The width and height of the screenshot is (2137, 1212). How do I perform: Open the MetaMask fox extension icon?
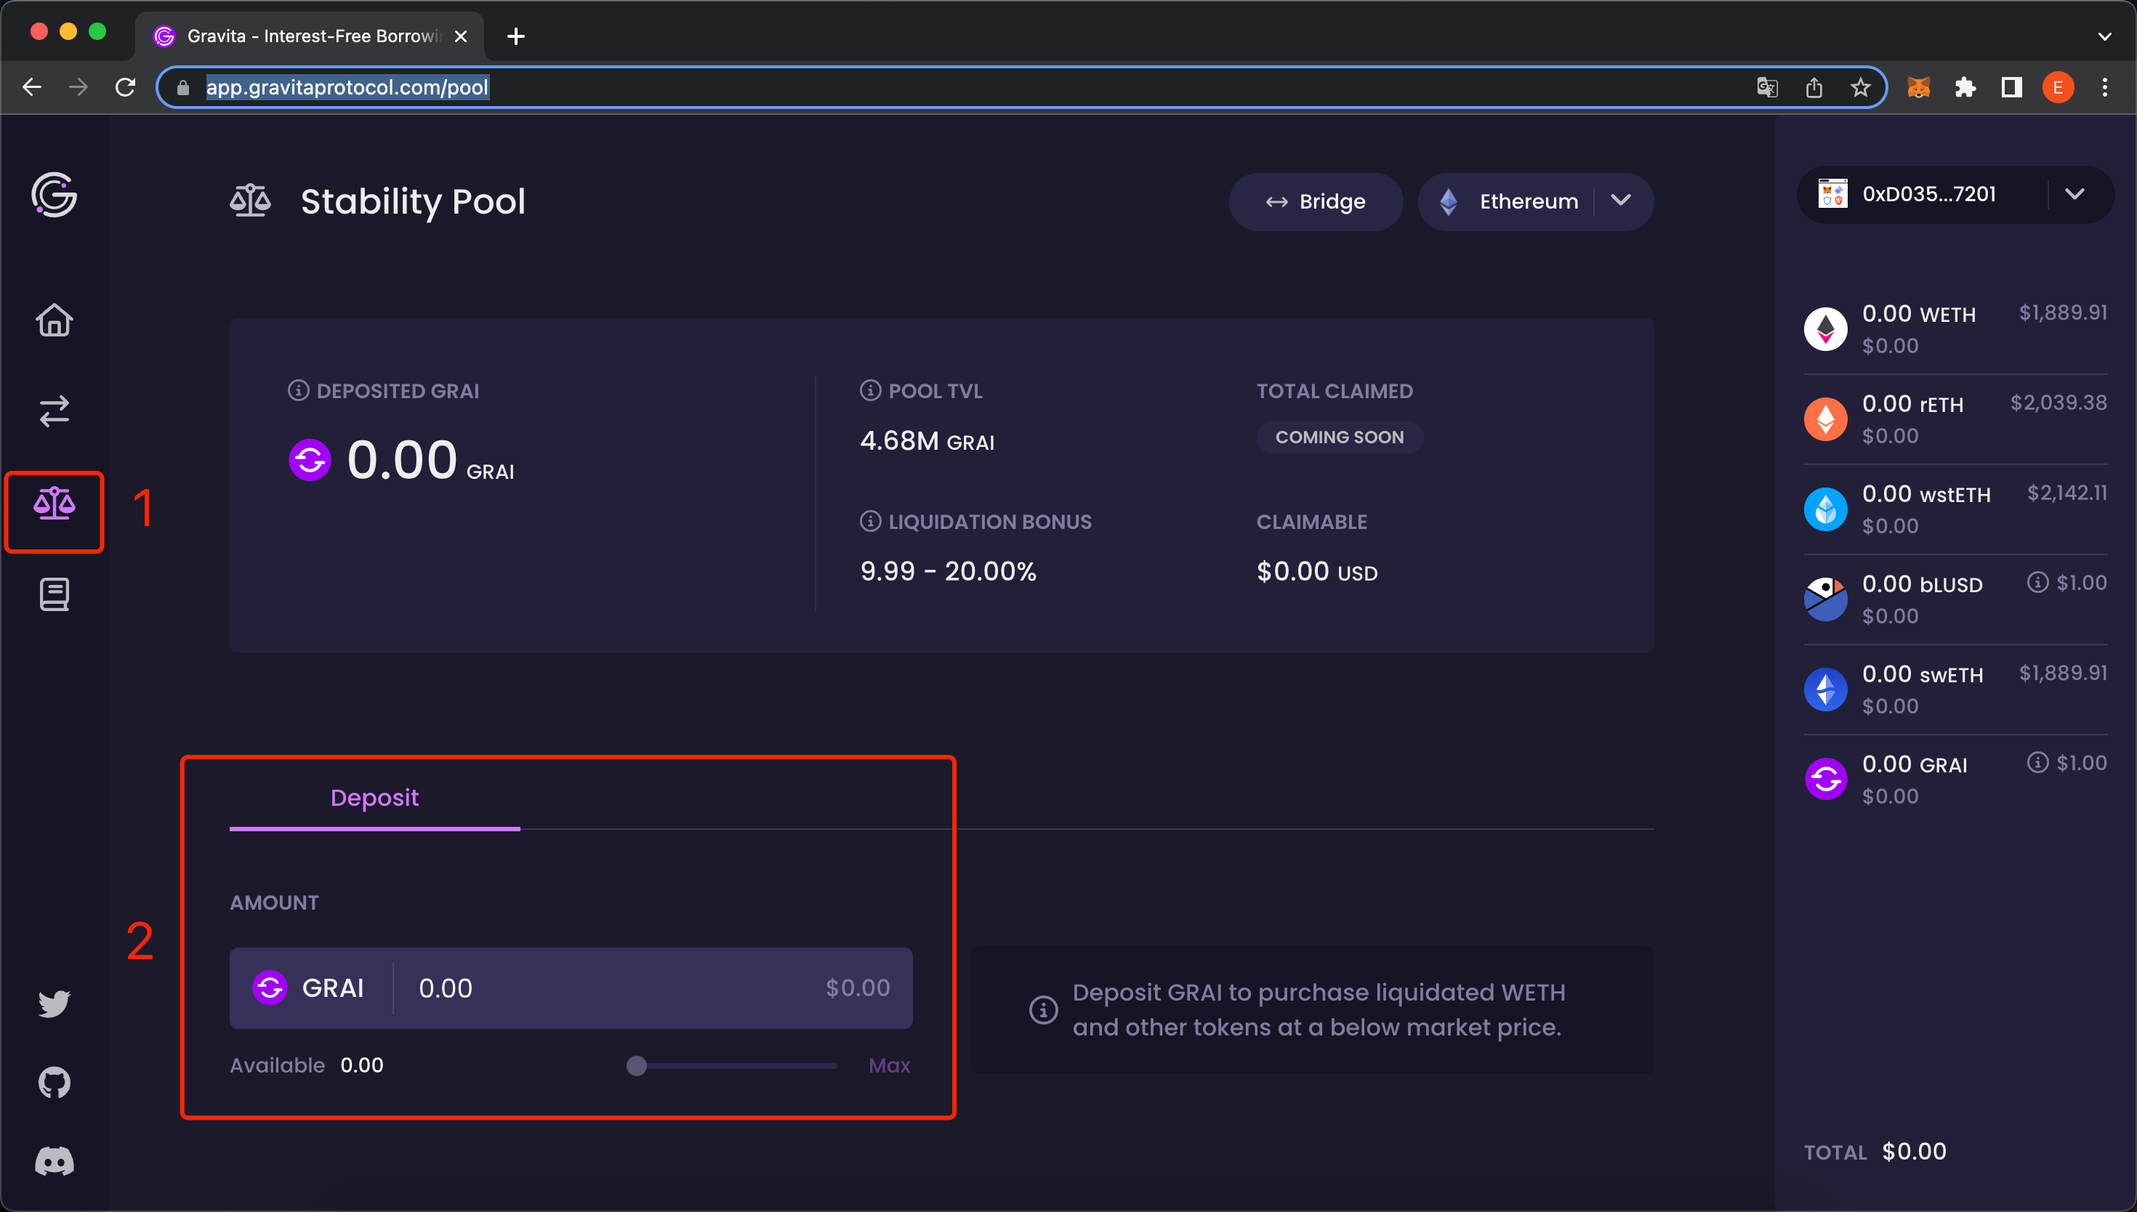[x=1918, y=87]
